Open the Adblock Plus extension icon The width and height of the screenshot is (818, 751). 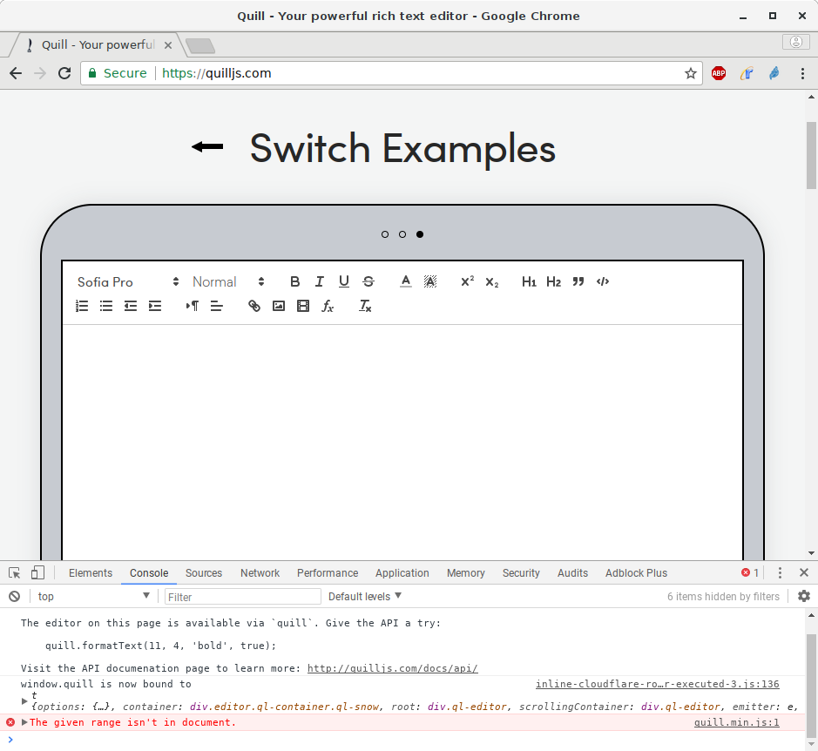coord(719,73)
